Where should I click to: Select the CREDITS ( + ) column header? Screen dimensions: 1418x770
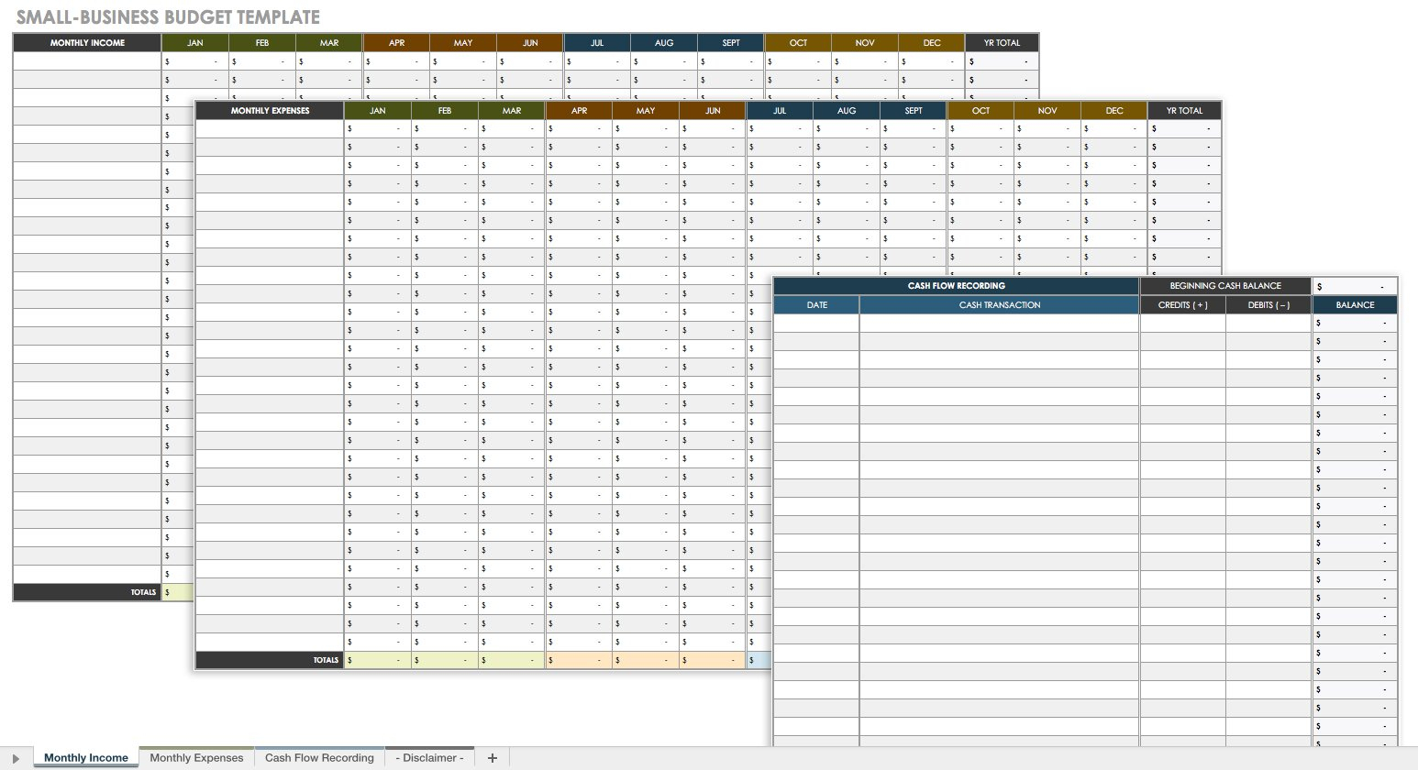[1182, 304]
